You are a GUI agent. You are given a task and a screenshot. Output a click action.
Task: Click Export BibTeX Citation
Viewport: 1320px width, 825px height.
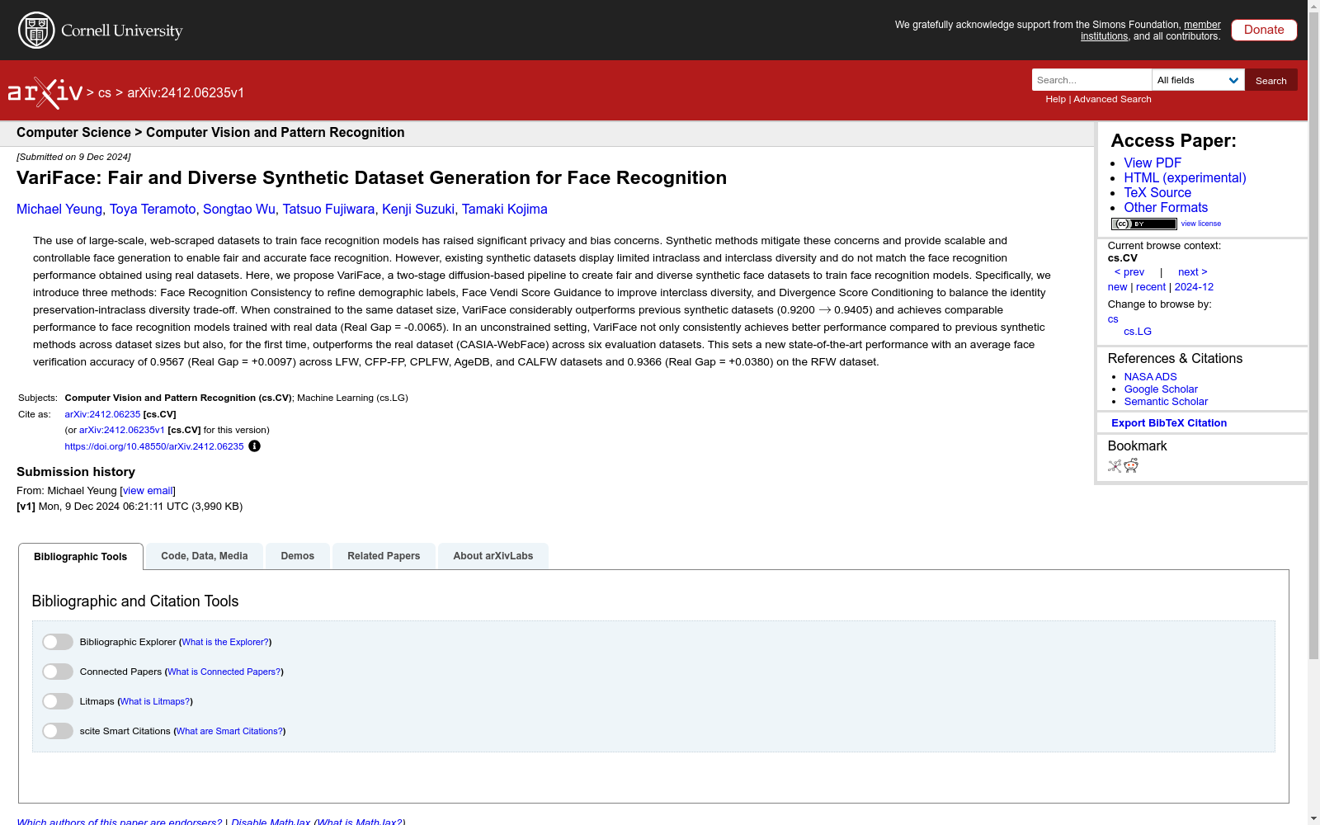pos(1169,423)
